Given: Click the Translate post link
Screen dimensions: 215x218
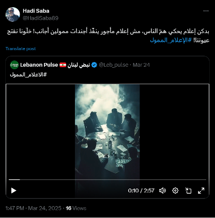Looking at the screenshot, I should [21, 49].
